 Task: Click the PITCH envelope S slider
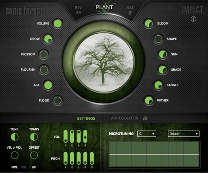tap(79, 158)
